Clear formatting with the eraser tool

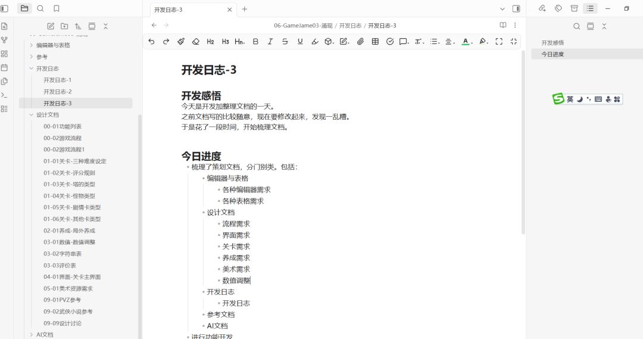pyautogui.click(x=196, y=42)
